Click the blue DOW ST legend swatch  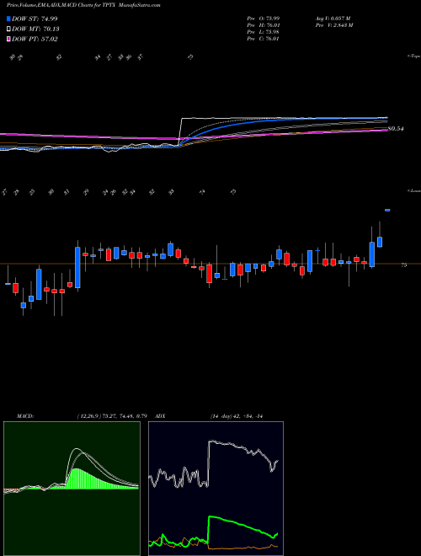pyautogui.click(x=8, y=19)
